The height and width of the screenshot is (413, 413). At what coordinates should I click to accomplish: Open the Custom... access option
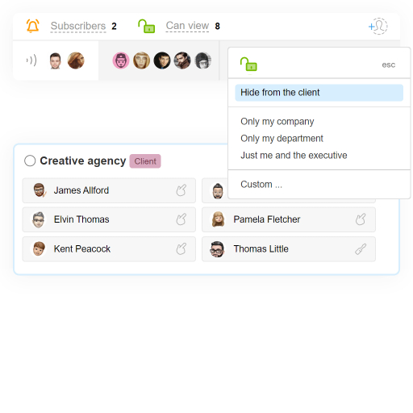coord(261,185)
